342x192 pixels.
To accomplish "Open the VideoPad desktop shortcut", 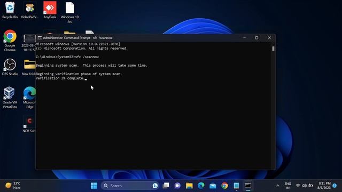I will 30,10.
